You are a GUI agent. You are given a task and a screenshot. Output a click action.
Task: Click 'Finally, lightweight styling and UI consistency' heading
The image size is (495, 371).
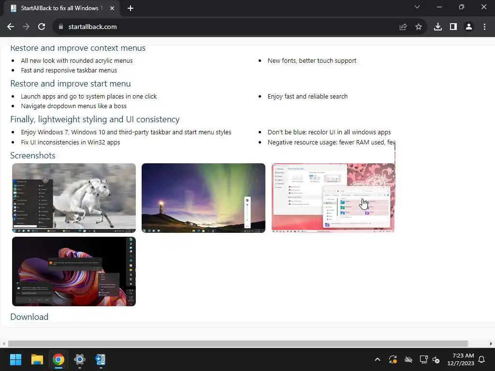(x=95, y=119)
